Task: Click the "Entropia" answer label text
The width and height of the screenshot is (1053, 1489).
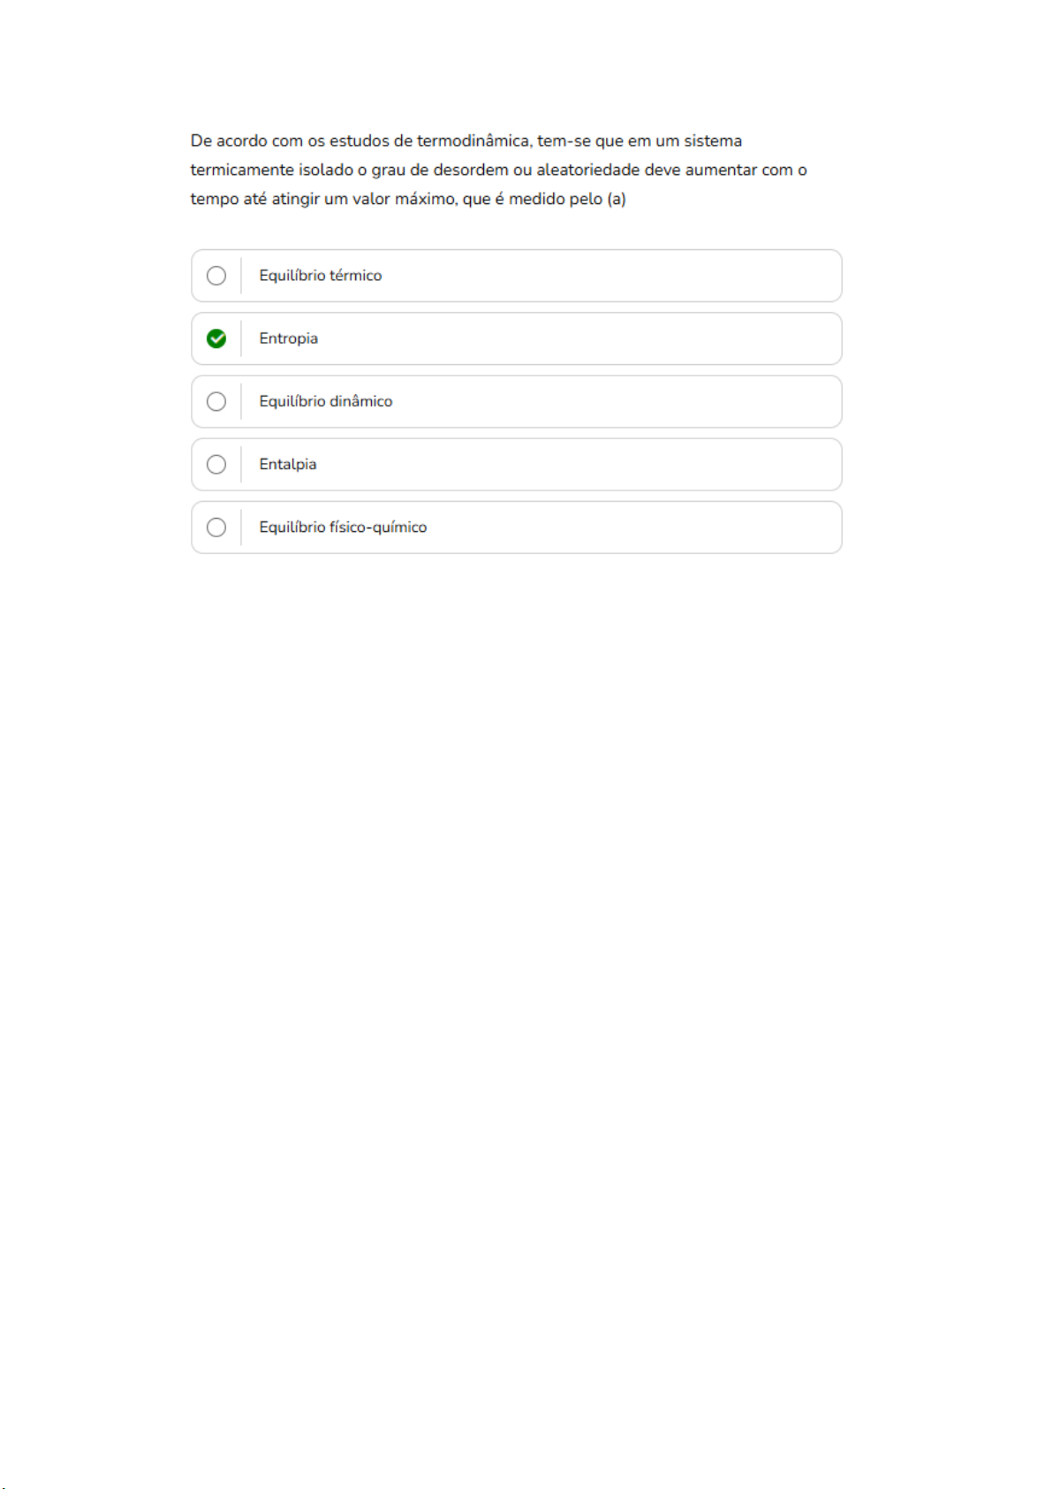Action: 288,338
